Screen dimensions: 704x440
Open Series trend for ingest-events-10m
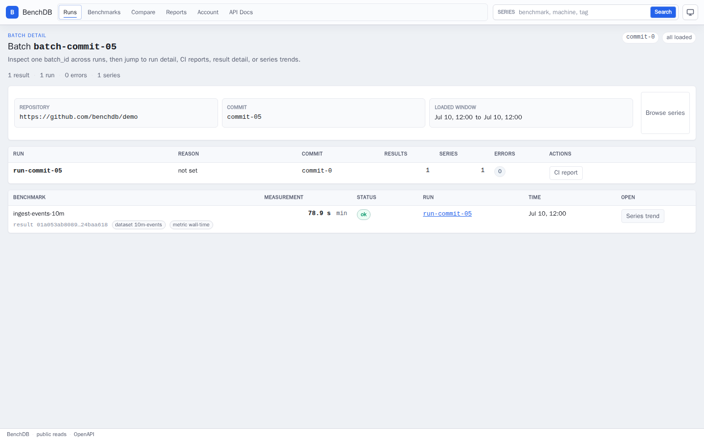click(642, 216)
